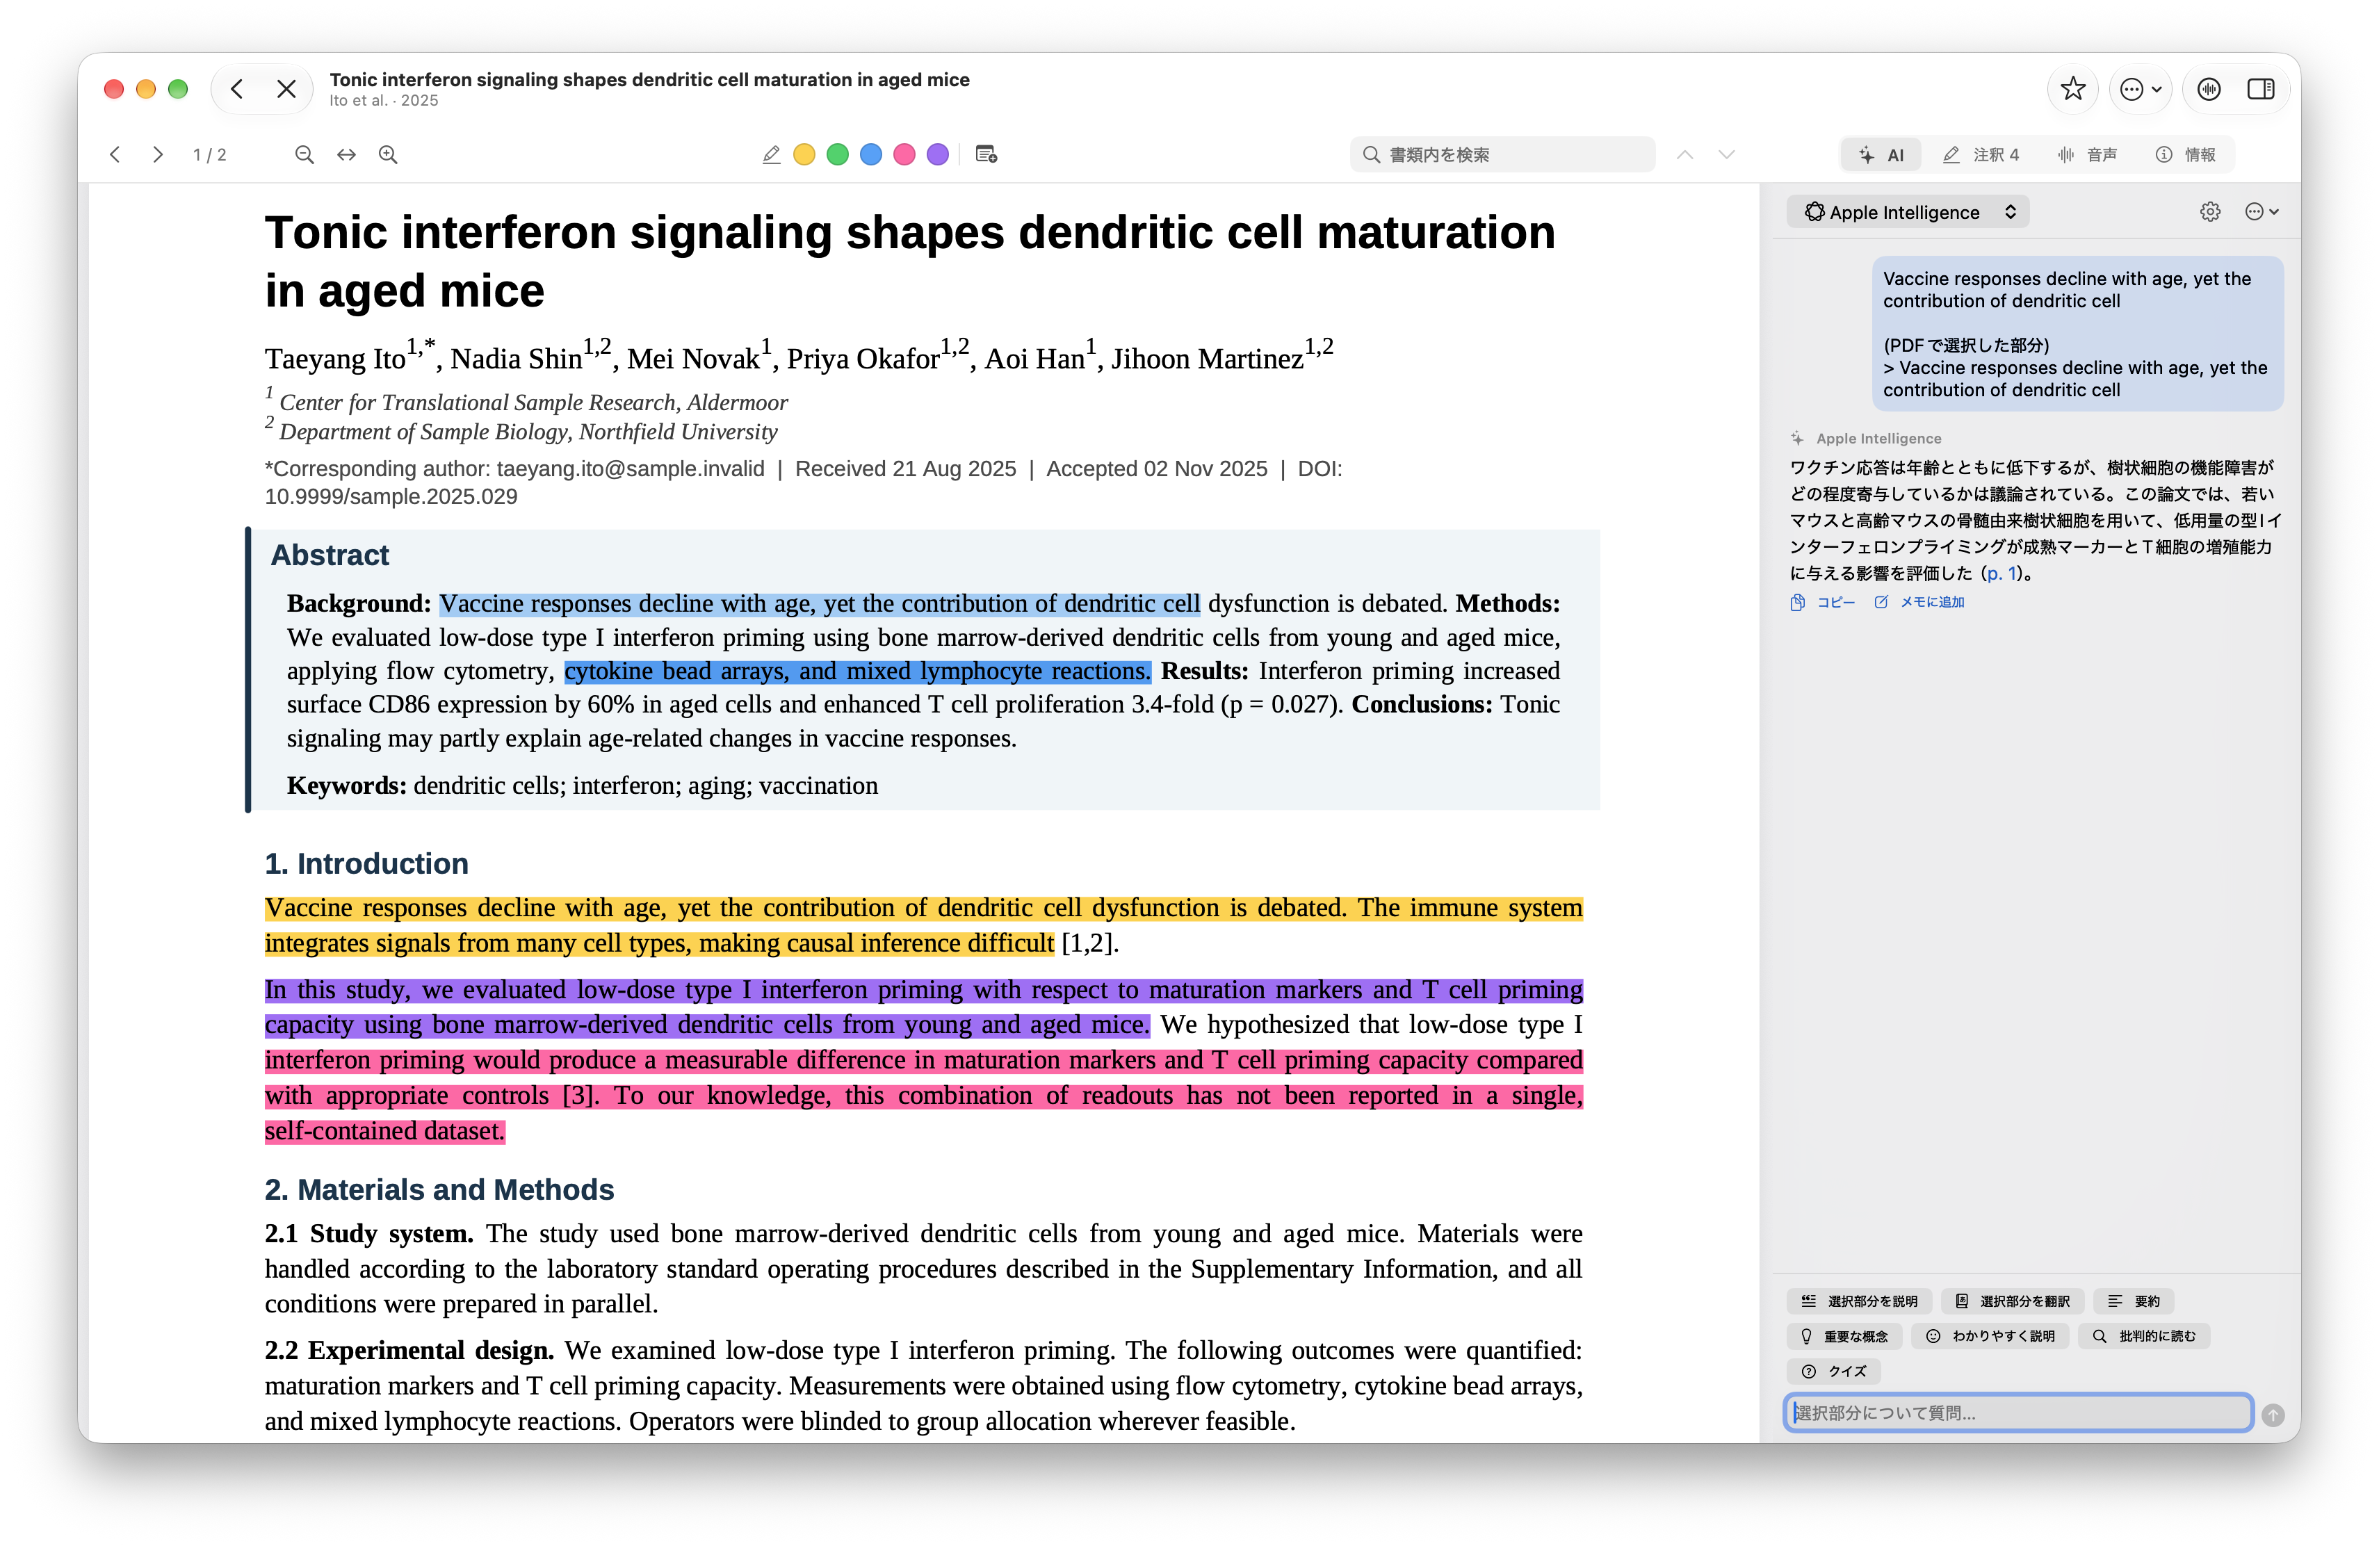2379x1546 pixels.
Task: Click the zoom out magnifier icon
Action: (304, 155)
